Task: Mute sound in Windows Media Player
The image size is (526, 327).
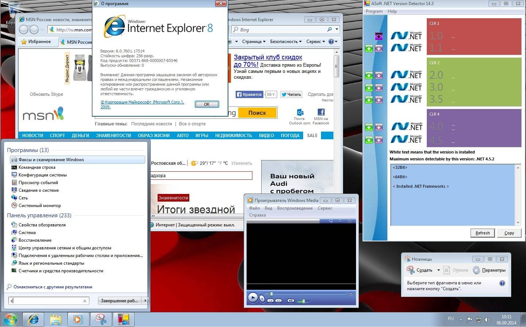Action: point(291,301)
